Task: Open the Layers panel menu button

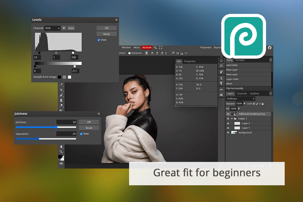Action: coord(271,93)
